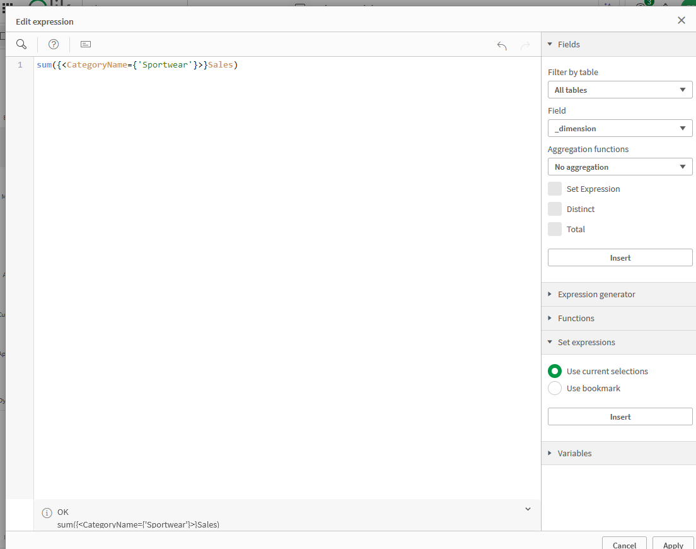Screen dimensions: 696x549
Task: Open the help question mark icon
Action: pyautogui.click(x=54, y=44)
